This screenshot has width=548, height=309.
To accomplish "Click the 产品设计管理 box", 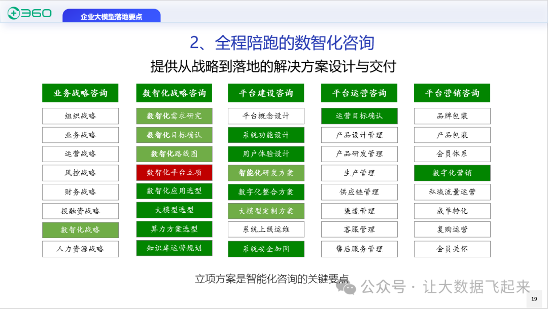I will coord(359,135).
